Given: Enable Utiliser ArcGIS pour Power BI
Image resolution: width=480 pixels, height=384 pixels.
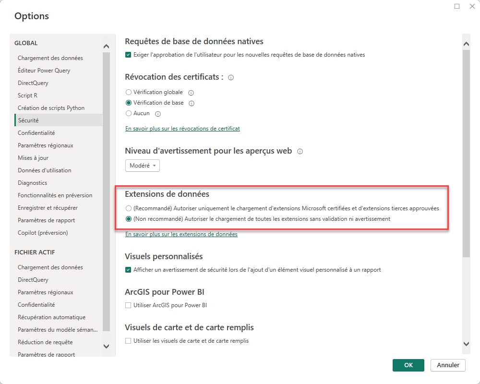Looking at the screenshot, I should tap(128, 305).
